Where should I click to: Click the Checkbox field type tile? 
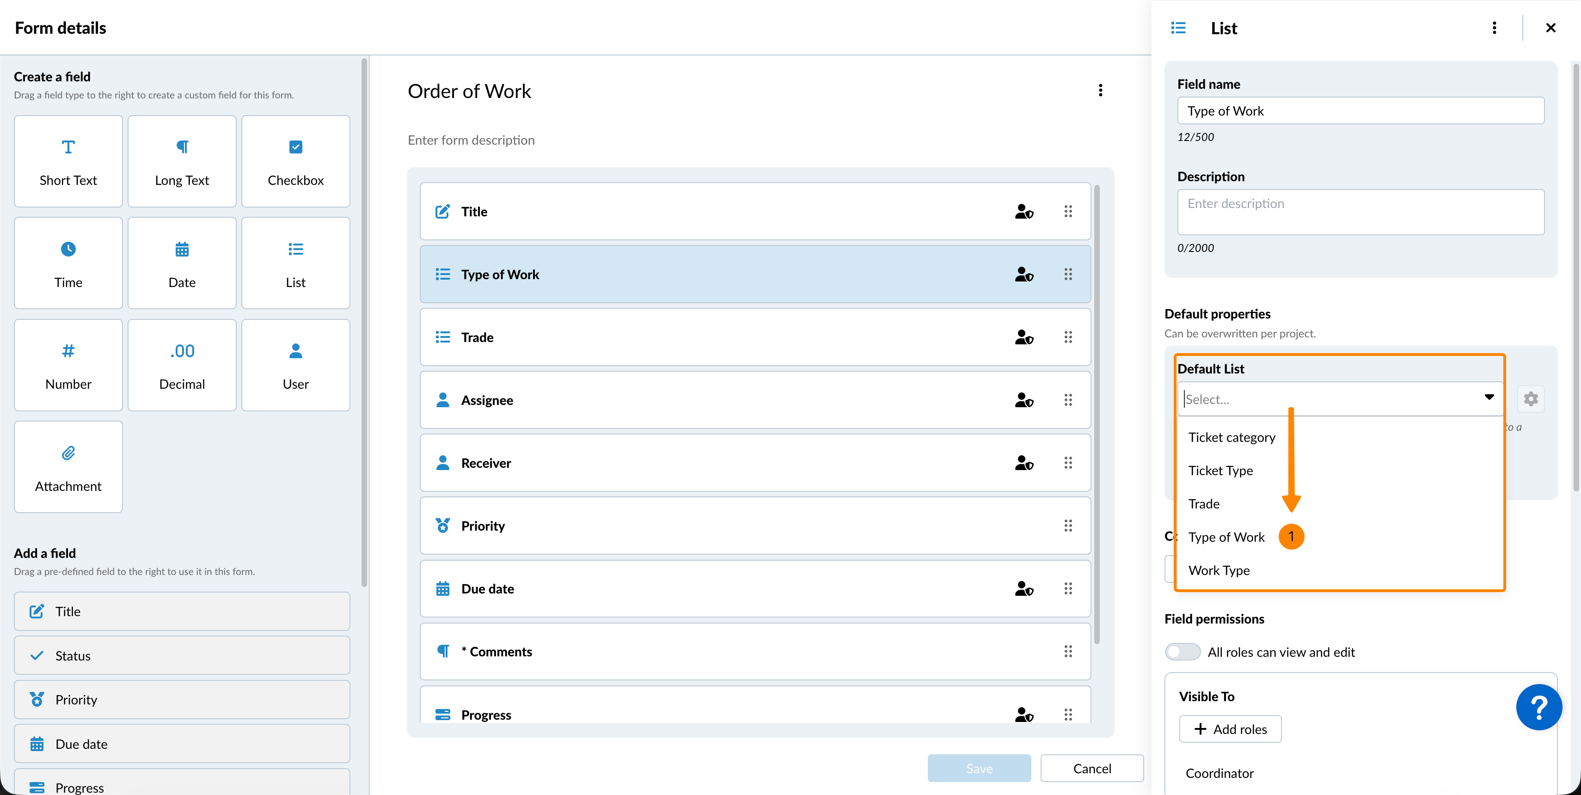click(x=295, y=161)
